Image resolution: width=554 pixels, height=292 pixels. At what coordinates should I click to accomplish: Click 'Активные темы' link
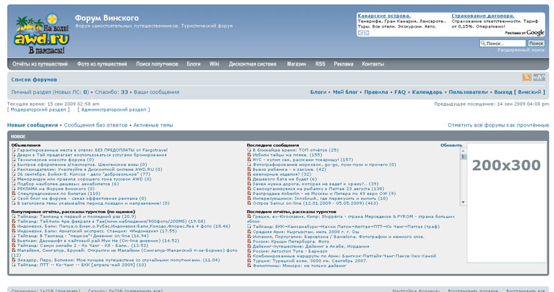(x=153, y=125)
